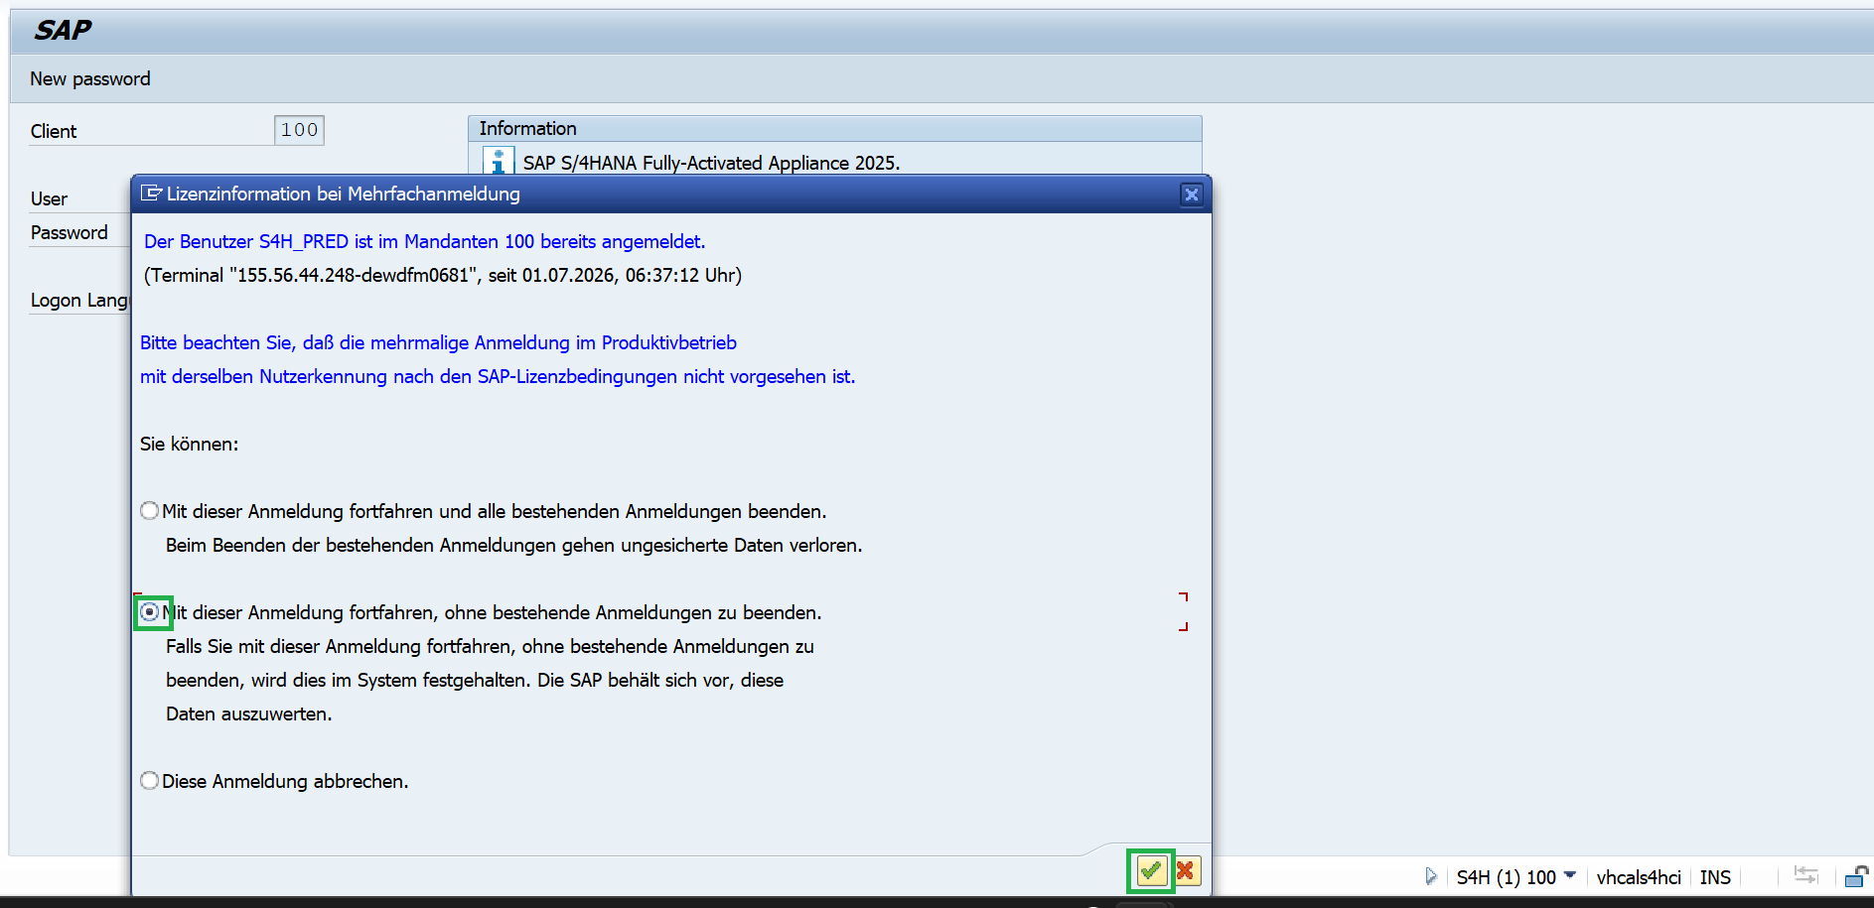Select 'Diese Anmeldung abbrechen' radio button
1874x908 pixels.
point(150,781)
